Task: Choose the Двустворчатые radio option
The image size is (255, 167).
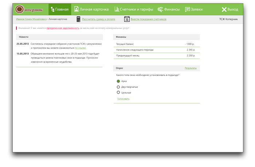Action: tap(118, 87)
